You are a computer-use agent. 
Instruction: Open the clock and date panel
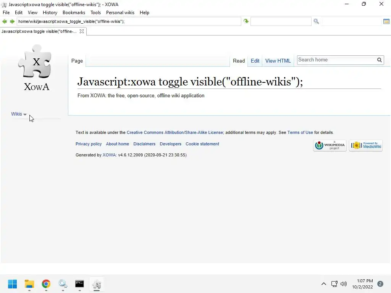point(362,284)
